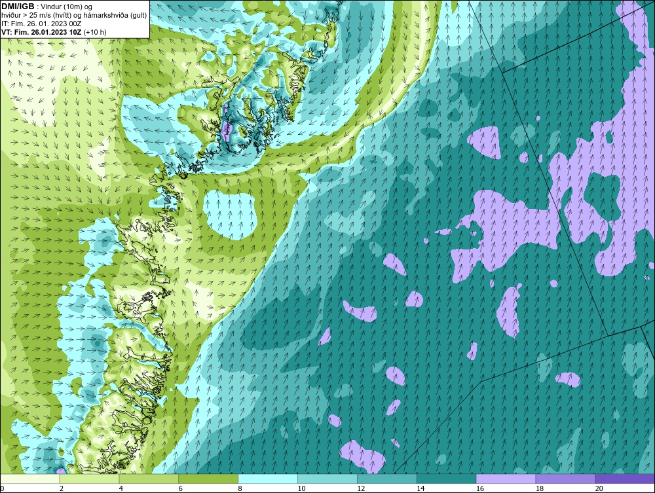Click the legend scale label 16
This screenshot has height=493, width=655.
point(480,488)
